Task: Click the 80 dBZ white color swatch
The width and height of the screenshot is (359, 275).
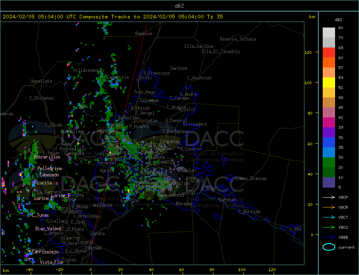Action: (x=329, y=33)
